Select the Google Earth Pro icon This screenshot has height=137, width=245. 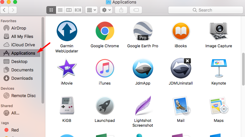143,31
